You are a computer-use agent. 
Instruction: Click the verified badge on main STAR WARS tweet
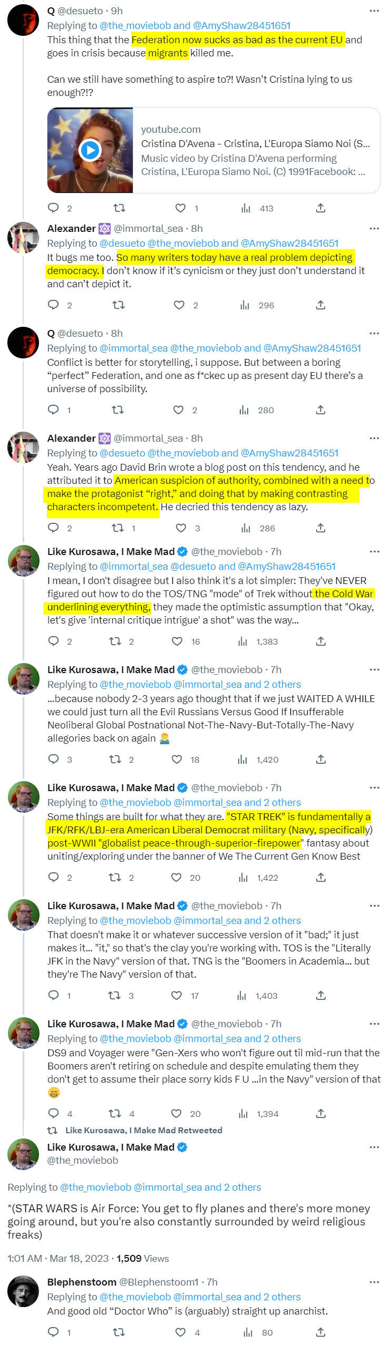click(182, 1147)
